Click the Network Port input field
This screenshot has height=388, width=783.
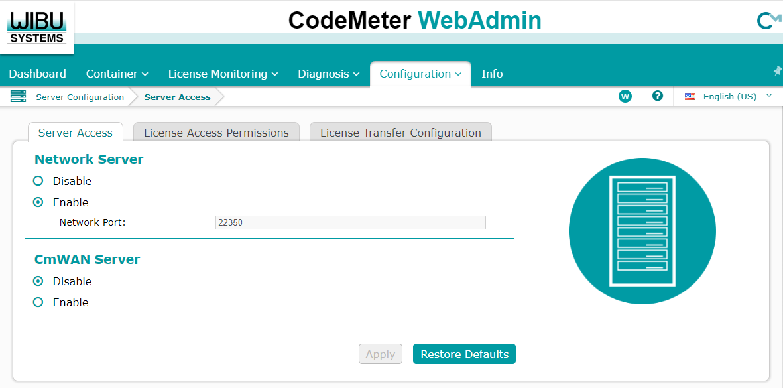click(x=350, y=223)
